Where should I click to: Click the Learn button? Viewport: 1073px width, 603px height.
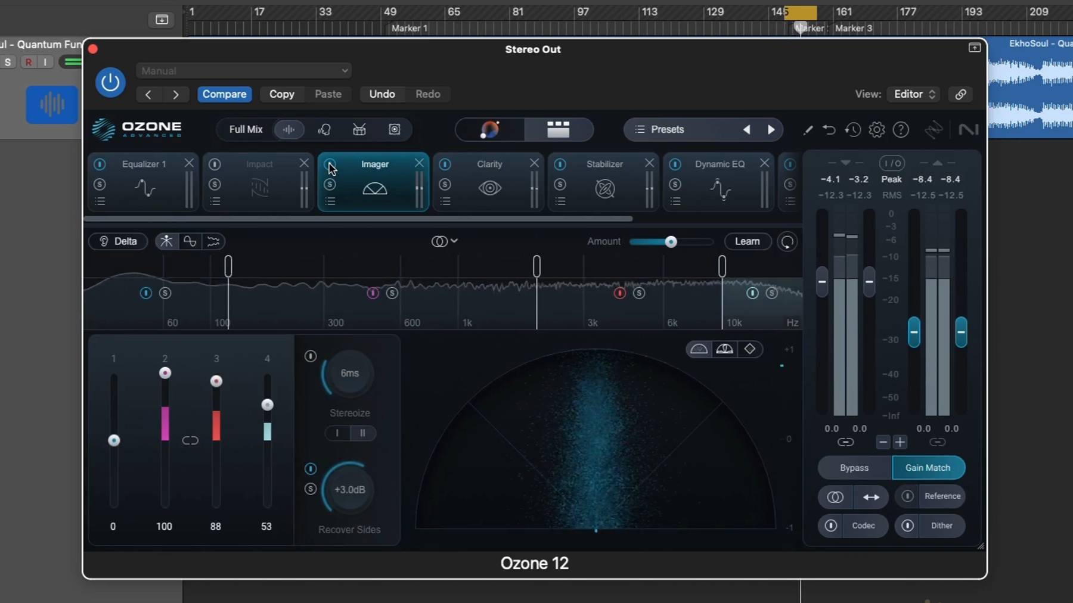tap(747, 241)
